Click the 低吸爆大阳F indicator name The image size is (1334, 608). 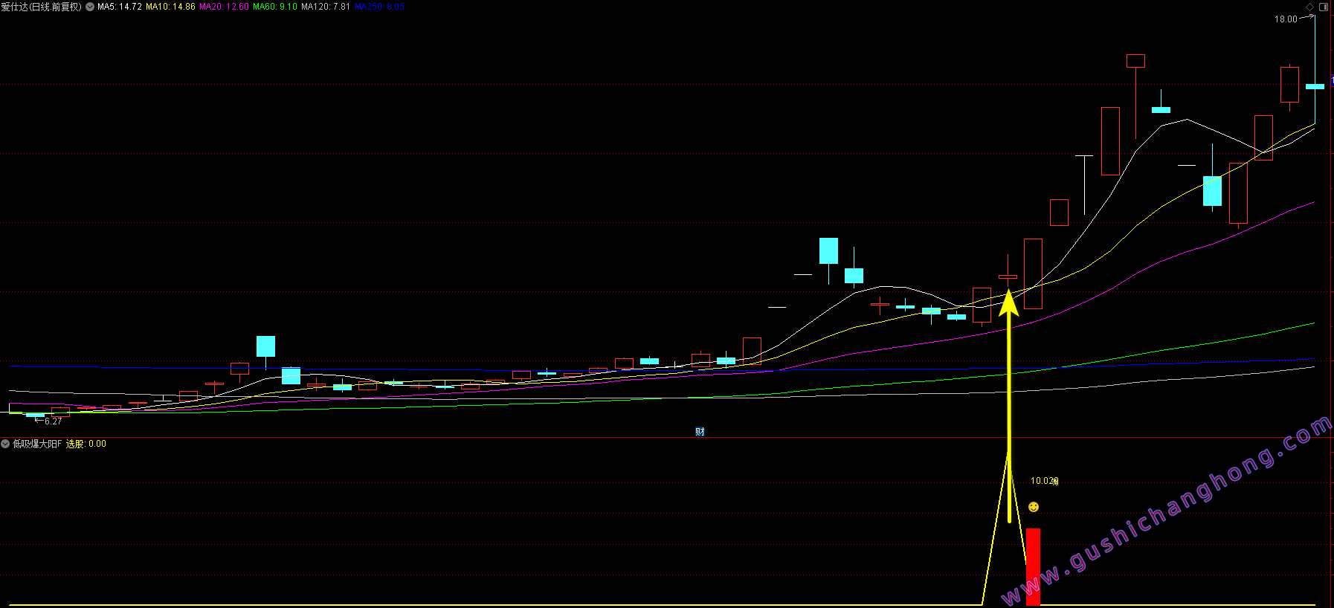click(37, 444)
